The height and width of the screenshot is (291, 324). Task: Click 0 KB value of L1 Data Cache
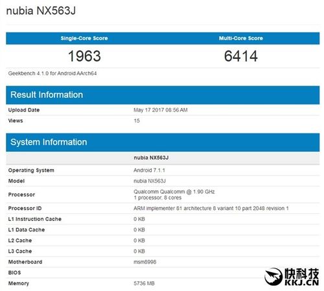[x=139, y=230]
